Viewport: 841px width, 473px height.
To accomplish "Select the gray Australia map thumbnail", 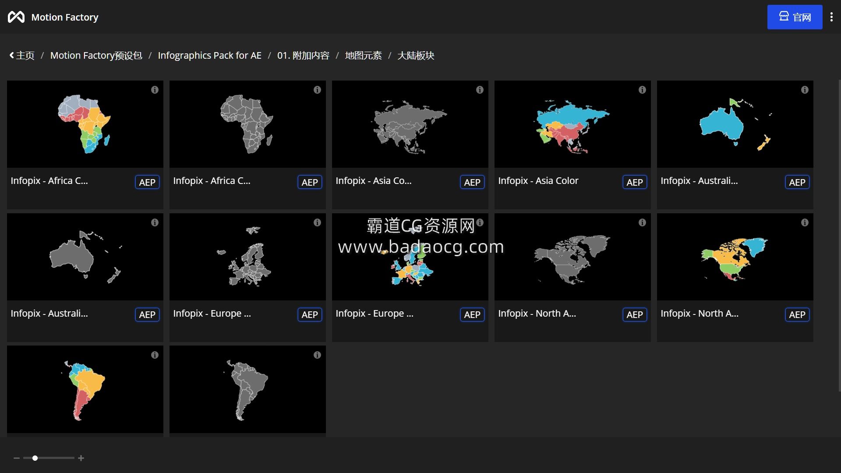I will 85,257.
